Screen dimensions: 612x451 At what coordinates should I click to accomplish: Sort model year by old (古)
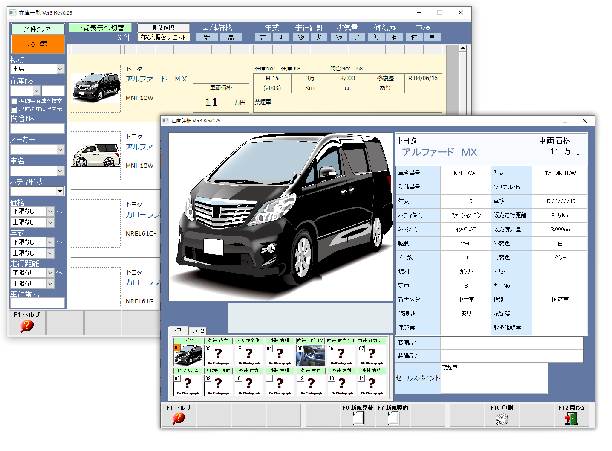click(x=263, y=38)
